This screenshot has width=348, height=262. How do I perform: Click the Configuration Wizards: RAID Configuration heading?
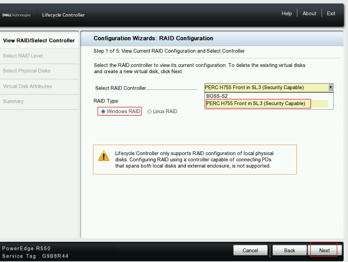[153, 38]
